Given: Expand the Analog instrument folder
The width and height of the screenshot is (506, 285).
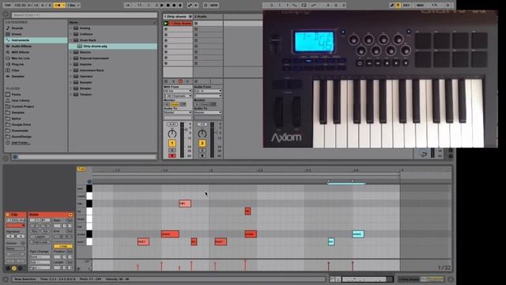Looking at the screenshot, I should [x=70, y=28].
